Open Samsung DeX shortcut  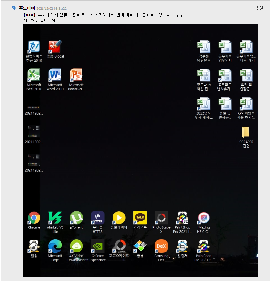[161, 251]
